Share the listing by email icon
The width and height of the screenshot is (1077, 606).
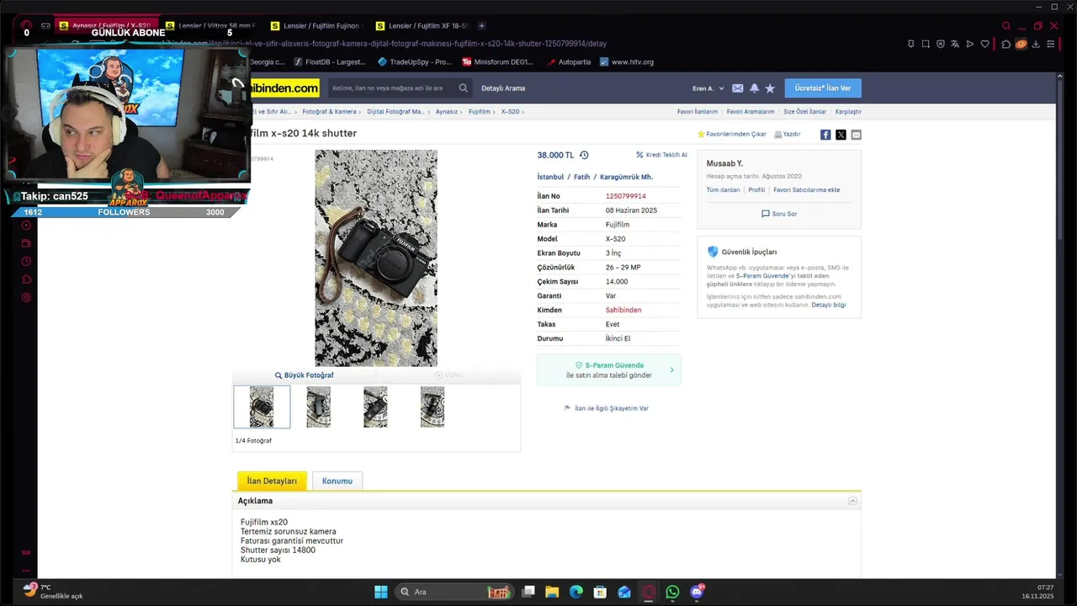tap(856, 135)
